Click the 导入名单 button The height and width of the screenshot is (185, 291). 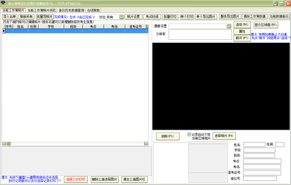(10, 17)
